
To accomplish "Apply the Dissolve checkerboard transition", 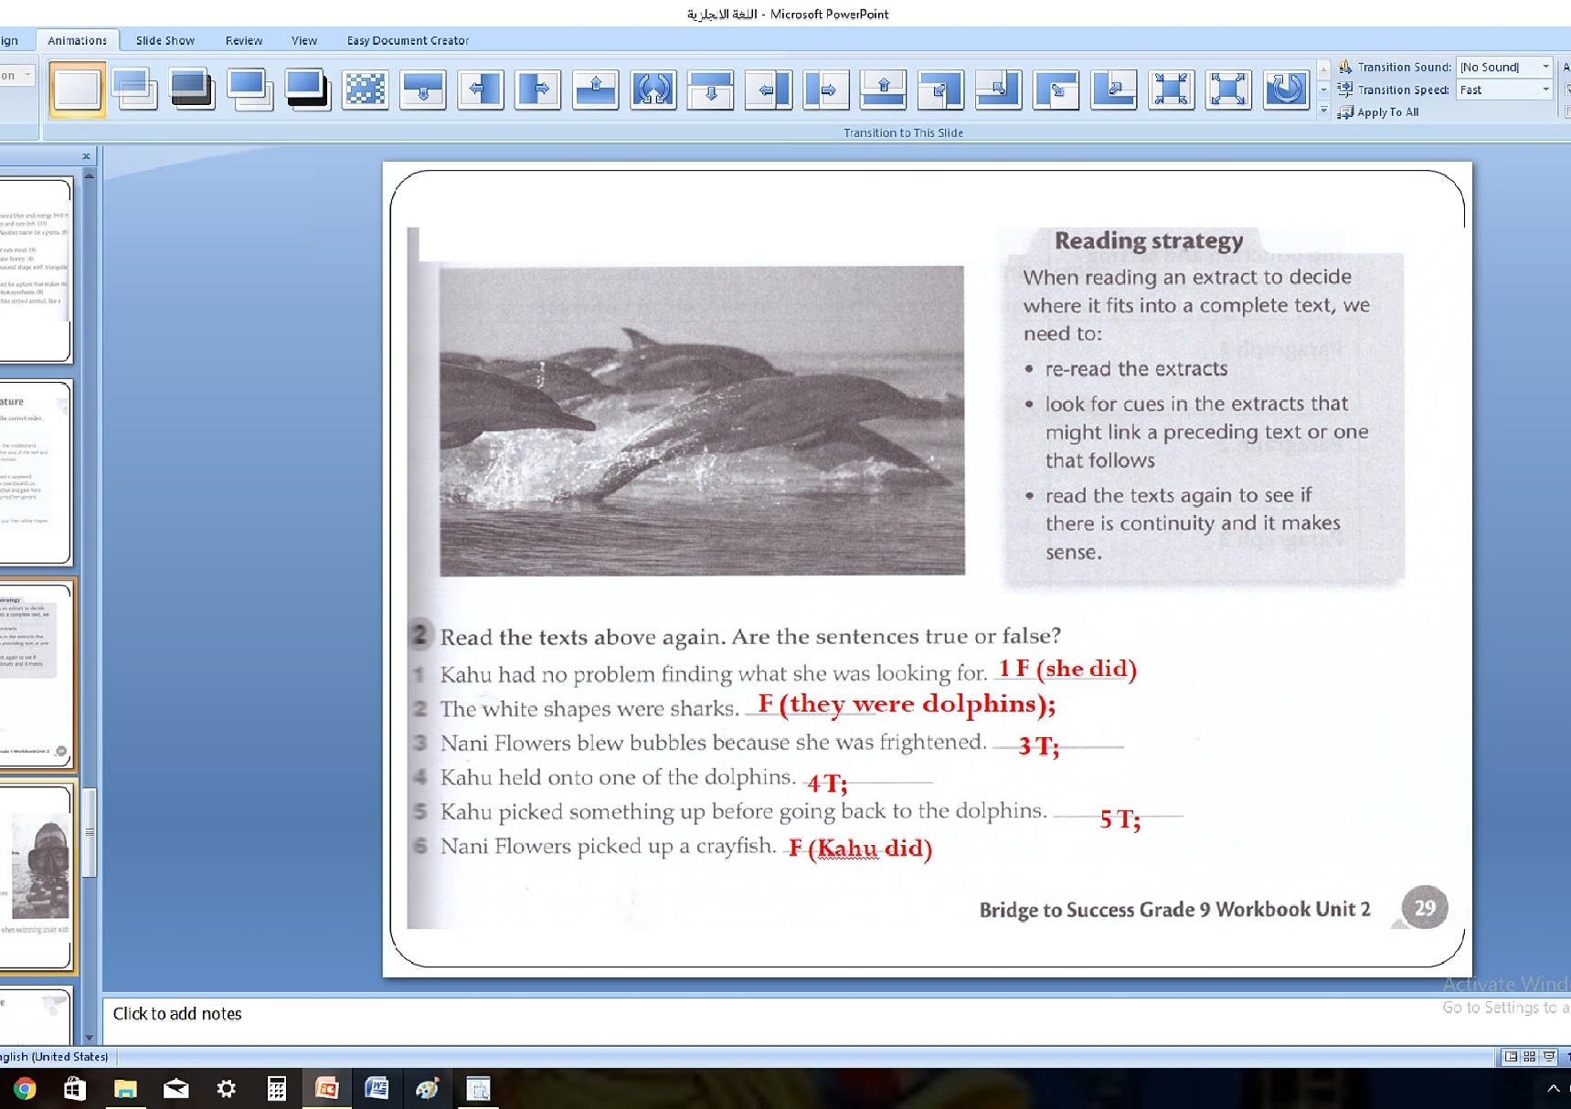I will (365, 90).
